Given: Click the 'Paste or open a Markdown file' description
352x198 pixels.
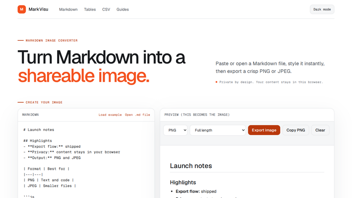Looking at the screenshot, I should (270, 67).
